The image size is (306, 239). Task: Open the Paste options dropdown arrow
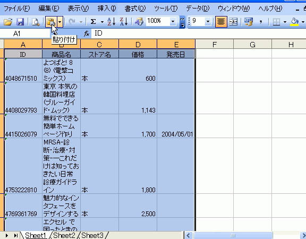[x=60, y=22]
